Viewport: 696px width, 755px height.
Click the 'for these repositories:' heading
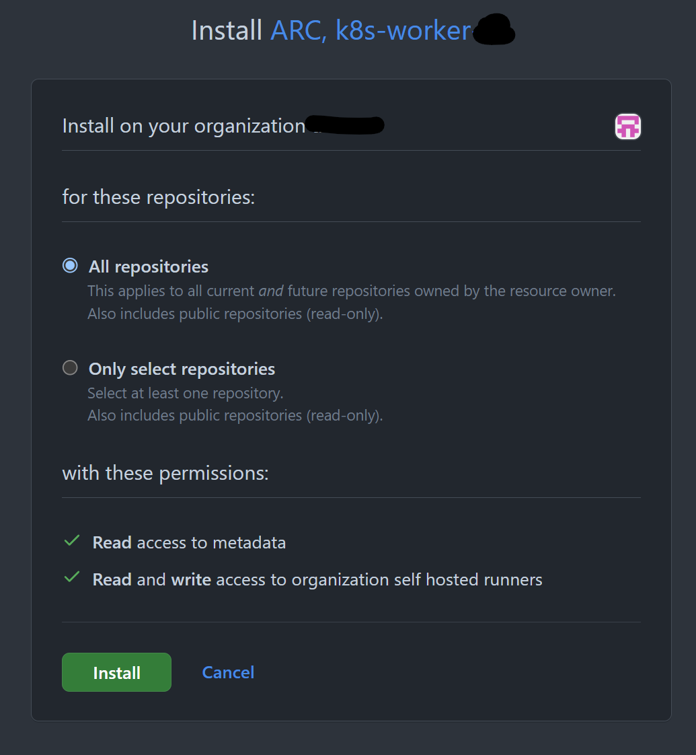click(158, 197)
